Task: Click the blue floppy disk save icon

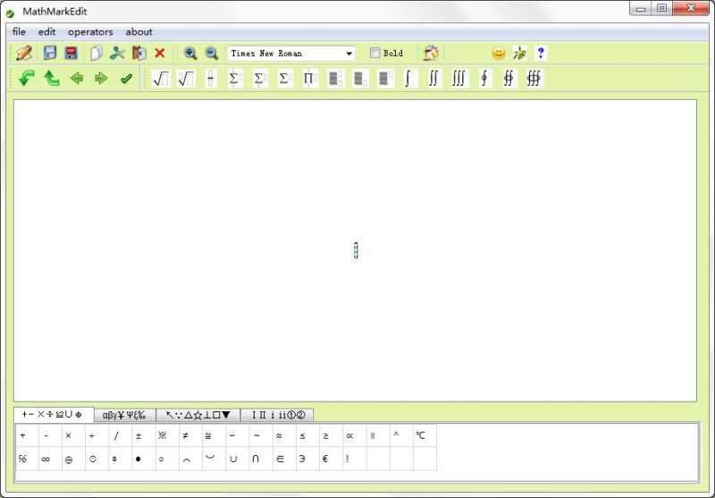Action: [x=50, y=54]
